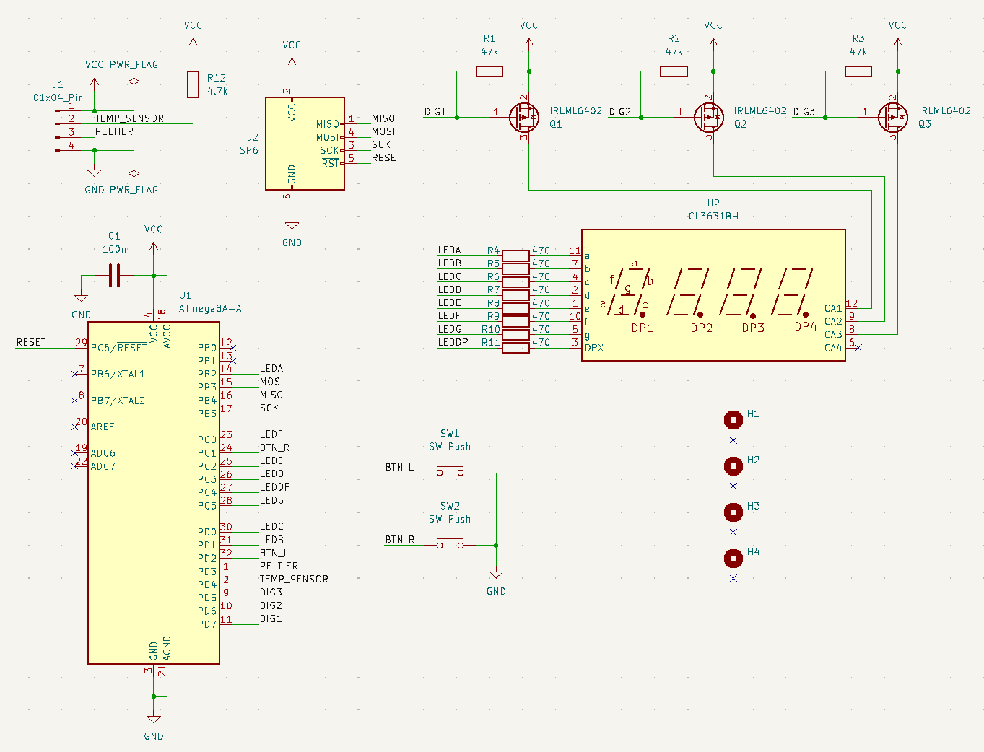984x752 pixels.
Task: Select the C1 capacitor symbol
Action: point(114,275)
